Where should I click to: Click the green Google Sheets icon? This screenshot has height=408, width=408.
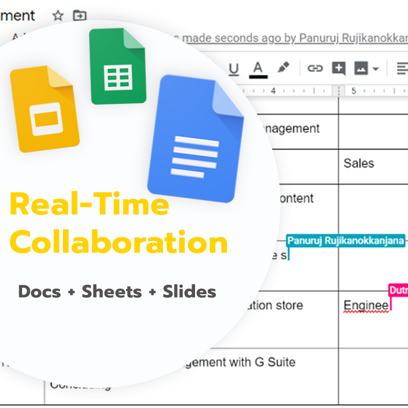[118, 66]
